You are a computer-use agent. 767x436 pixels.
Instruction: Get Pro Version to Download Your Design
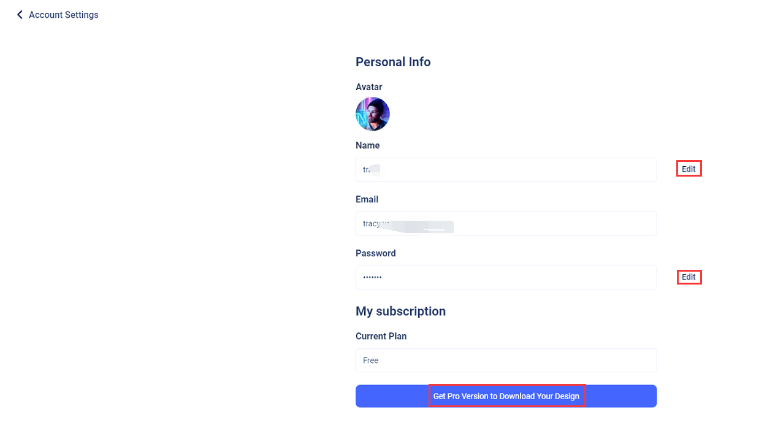(506, 396)
